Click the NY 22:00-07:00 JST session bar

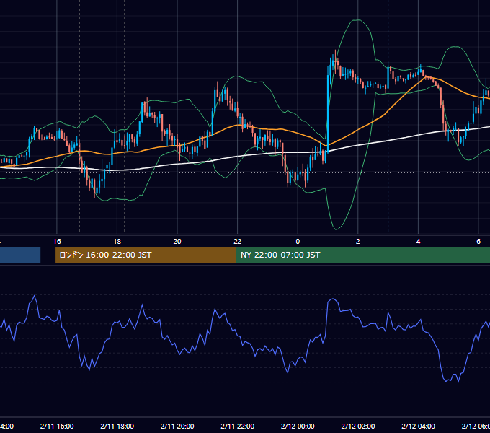tap(362, 255)
